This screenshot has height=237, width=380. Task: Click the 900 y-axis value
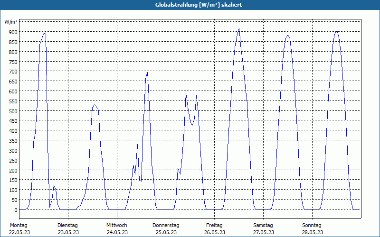pos(13,32)
